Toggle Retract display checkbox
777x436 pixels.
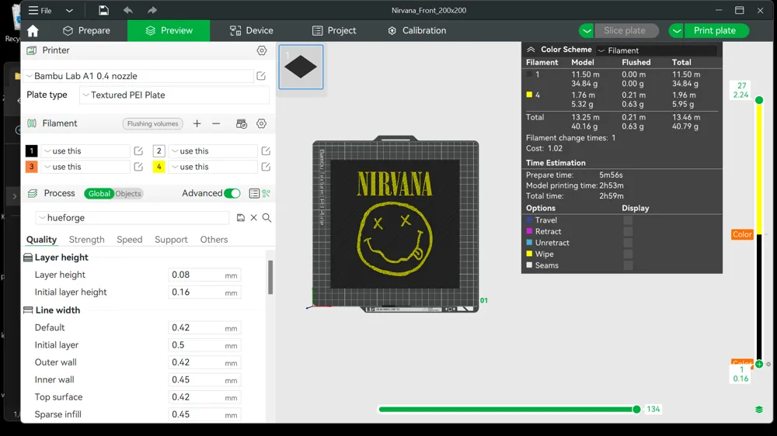point(628,232)
